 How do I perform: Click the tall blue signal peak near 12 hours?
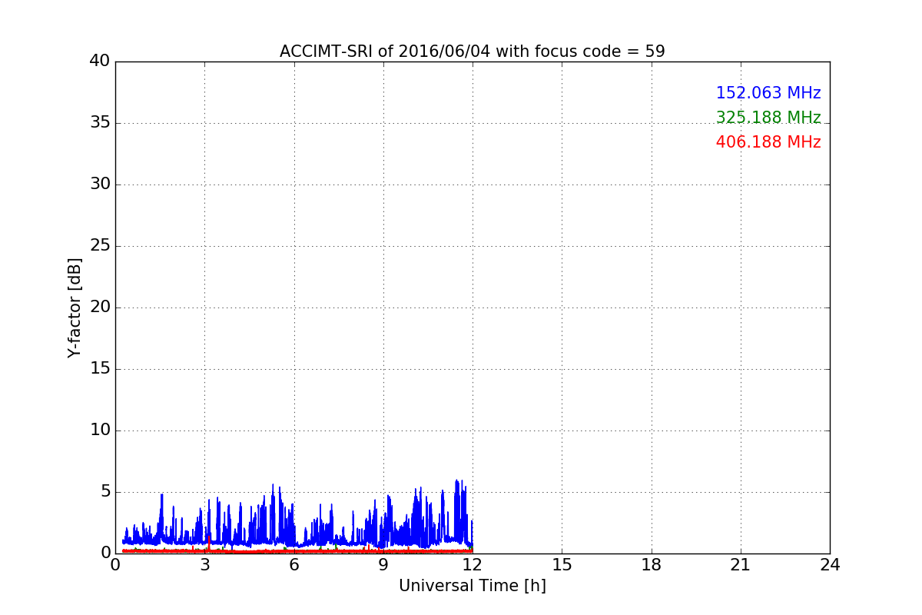458,511
